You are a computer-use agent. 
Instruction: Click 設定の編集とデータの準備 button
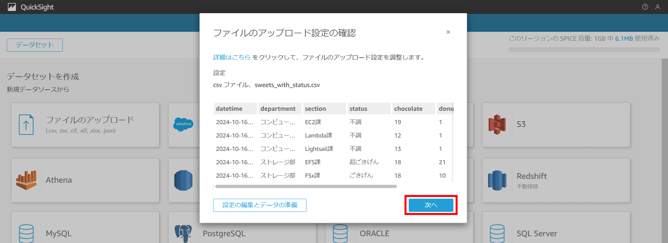[260, 205]
